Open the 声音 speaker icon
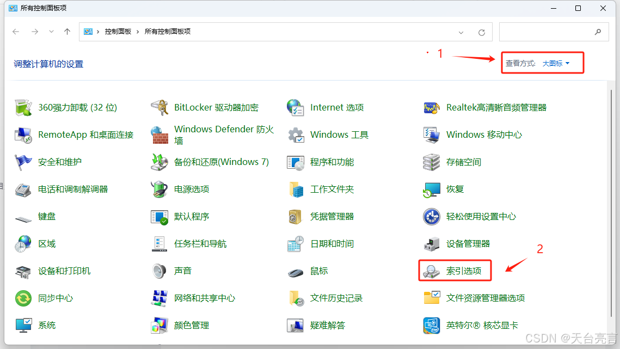Image resolution: width=620 pixels, height=349 pixels. click(x=159, y=271)
